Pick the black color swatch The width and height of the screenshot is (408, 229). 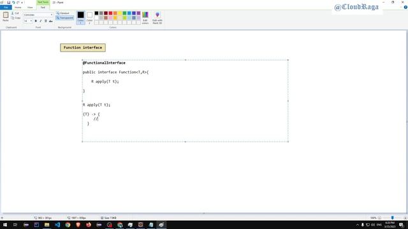[96, 13]
